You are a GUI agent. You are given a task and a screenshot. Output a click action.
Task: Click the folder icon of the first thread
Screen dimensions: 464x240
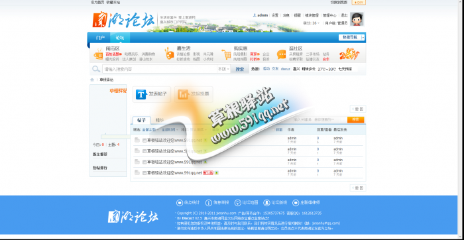[x=137, y=140]
